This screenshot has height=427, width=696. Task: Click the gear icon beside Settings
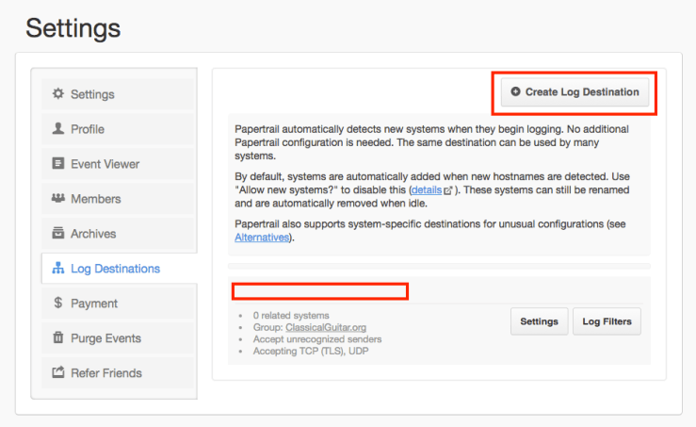coord(58,94)
